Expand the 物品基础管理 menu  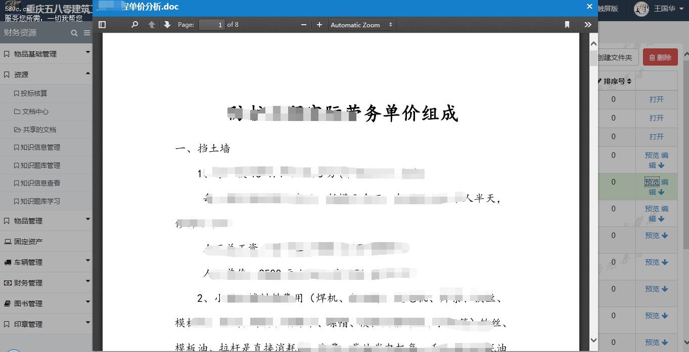[x=46, y=54]
